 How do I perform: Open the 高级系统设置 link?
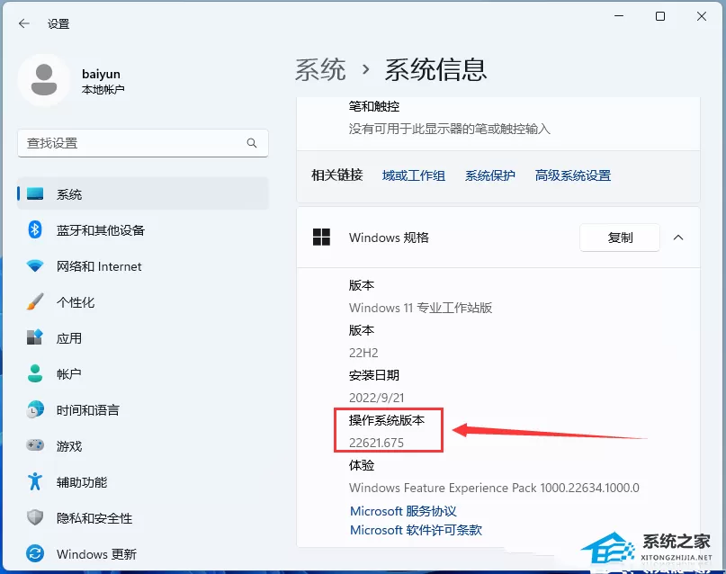click(x=573, y=175)
